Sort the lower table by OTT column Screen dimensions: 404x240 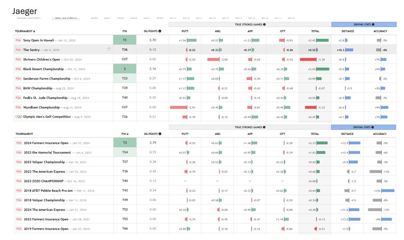click(282, 134)
